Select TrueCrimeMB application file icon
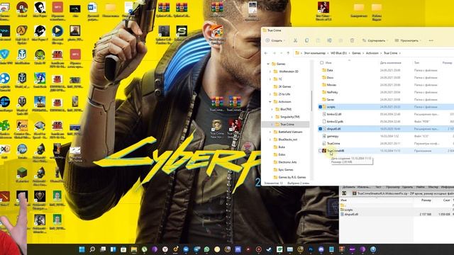This screenshot has width=454, height=255. point(324,151)
